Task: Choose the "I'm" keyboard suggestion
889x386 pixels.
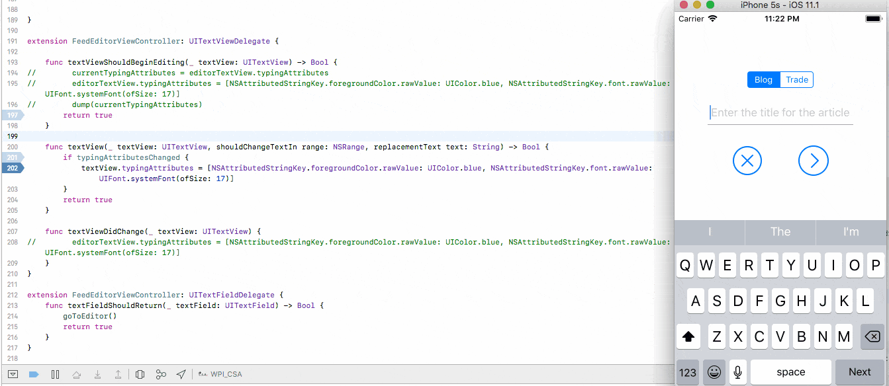Action: (x=851, y=232)
